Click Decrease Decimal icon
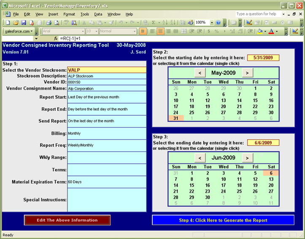 (x=240, y=31)
